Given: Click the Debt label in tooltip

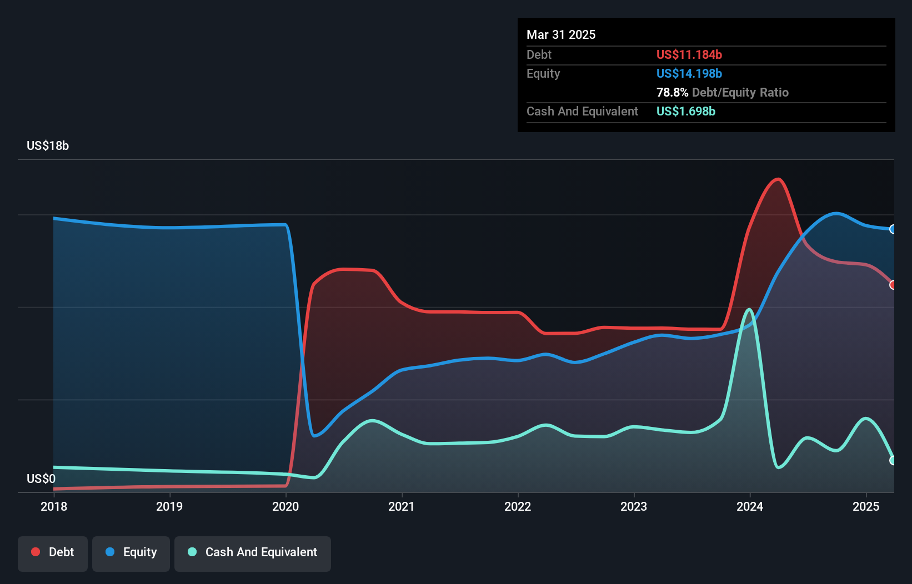Looking at the screenshot, I should 539,54.
